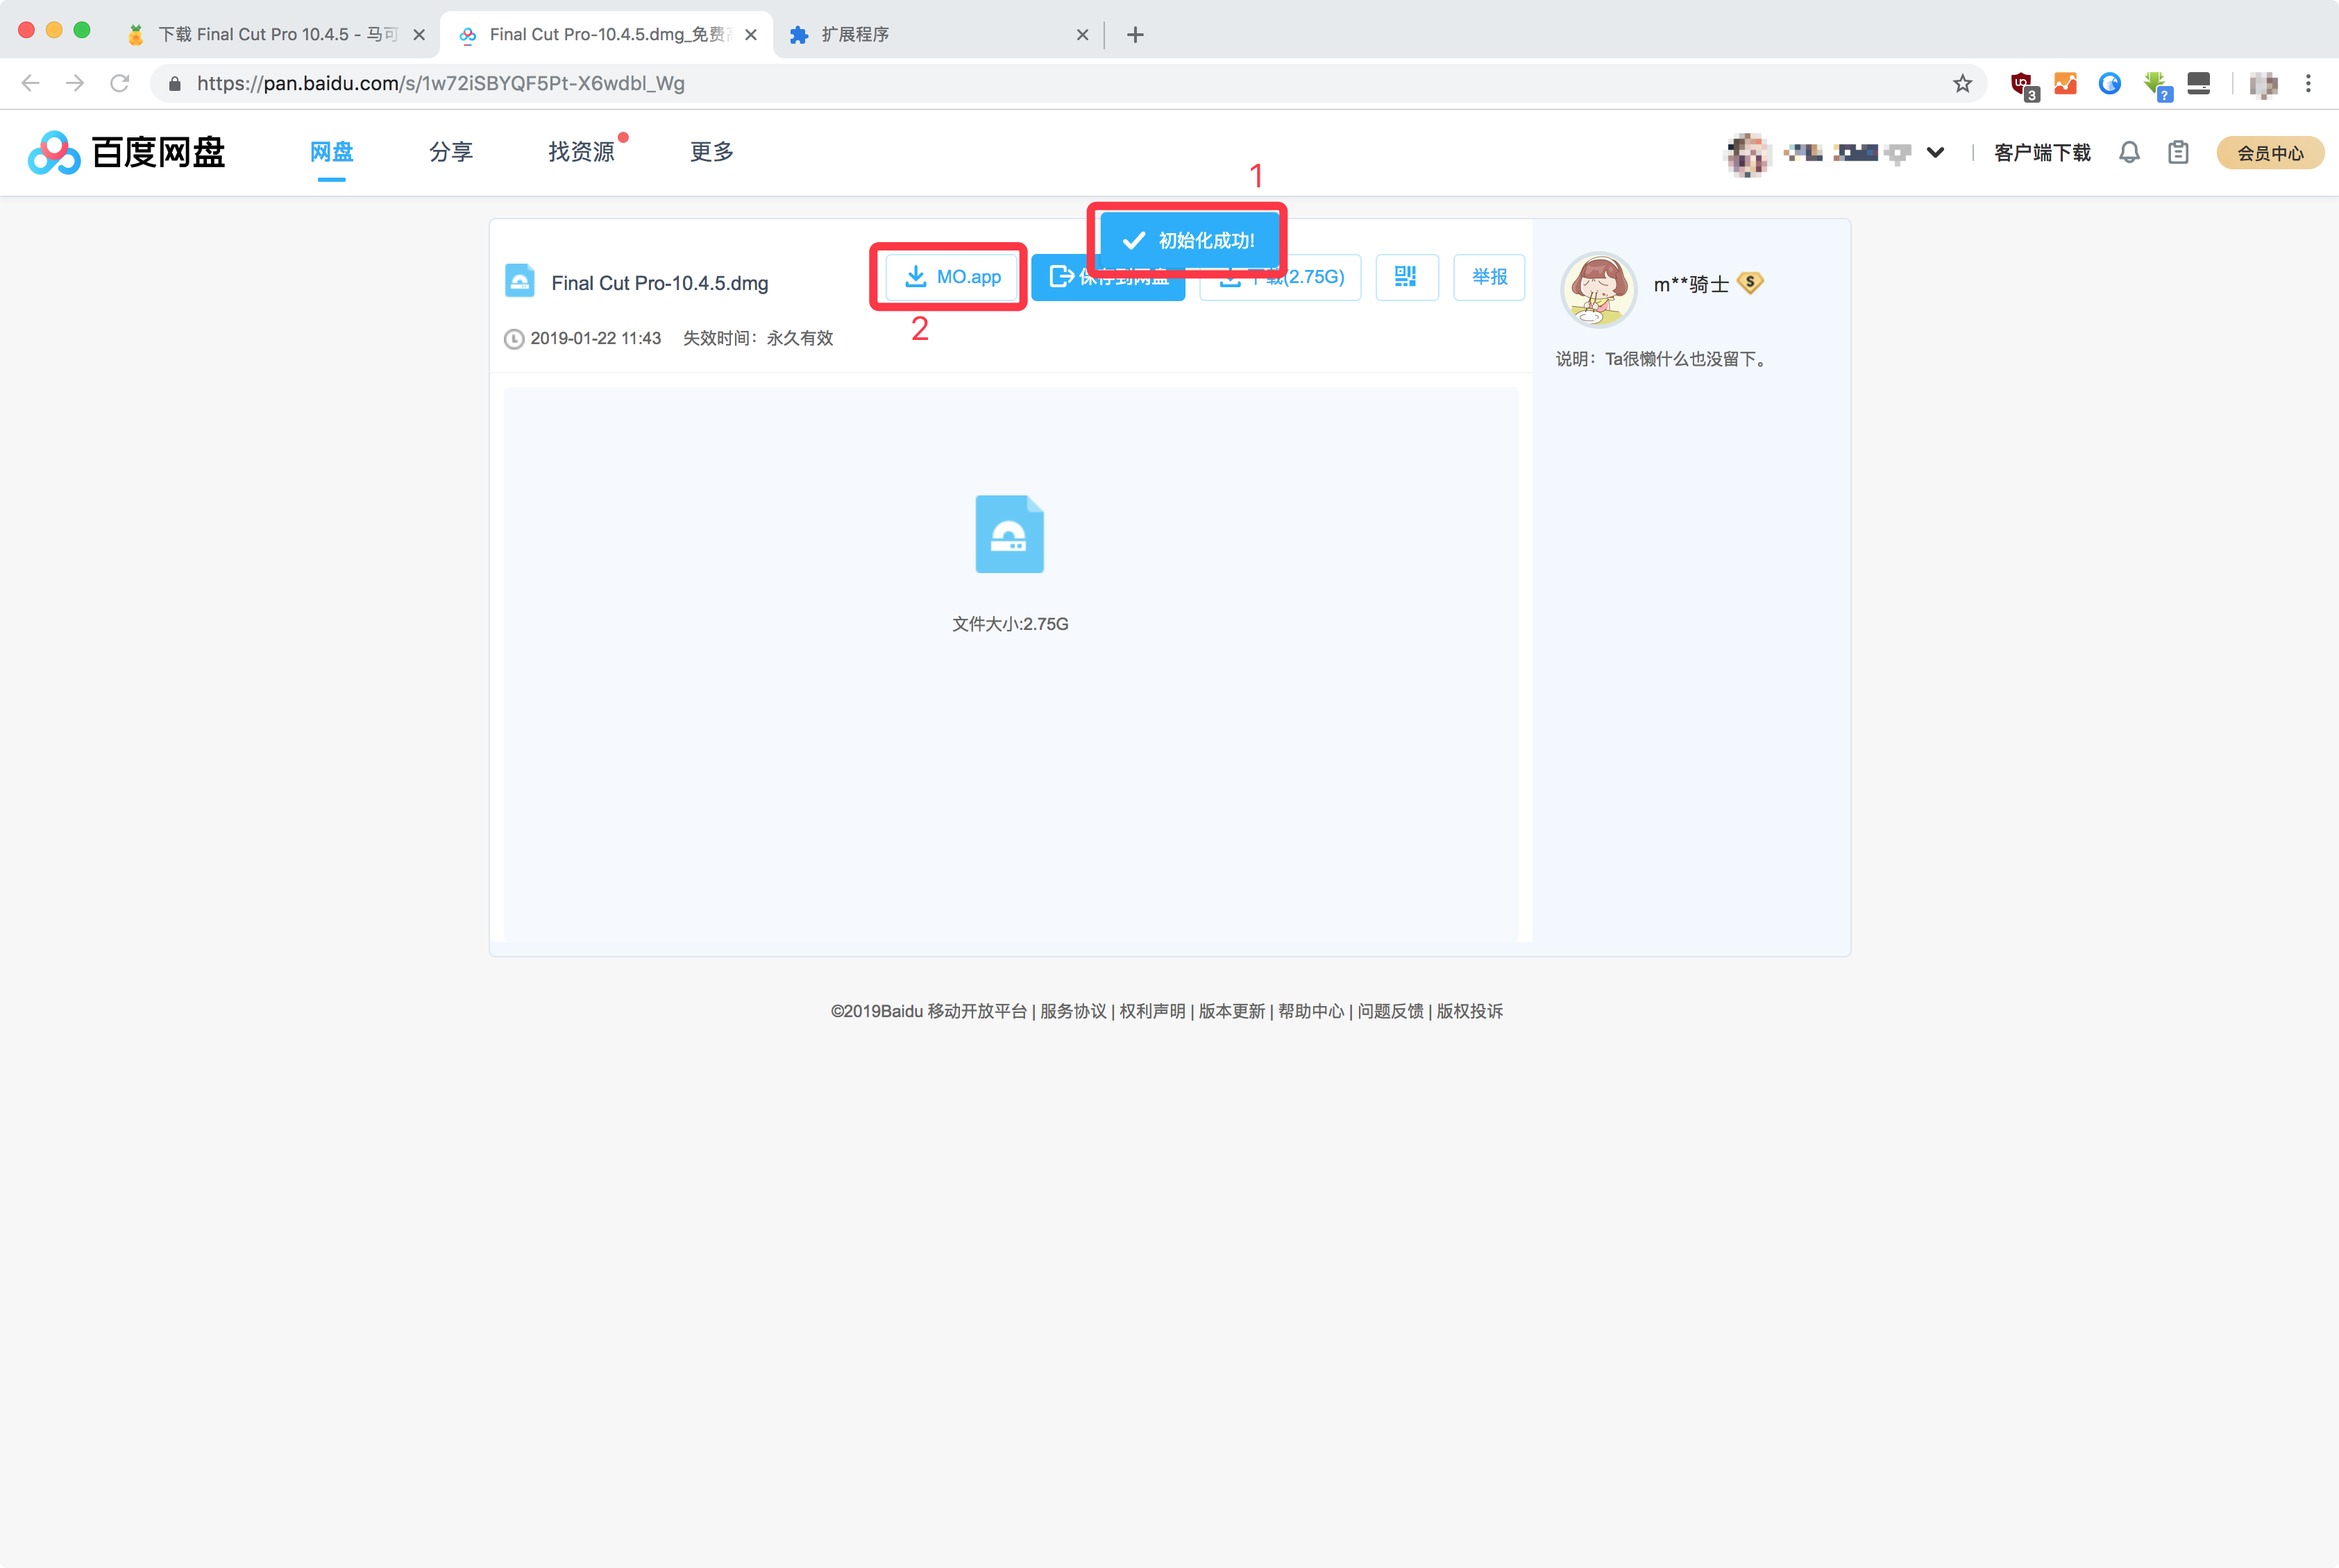
Task: Open the 找资源 navigation tab
Action: pyautogui.click(x=581, y=152)
